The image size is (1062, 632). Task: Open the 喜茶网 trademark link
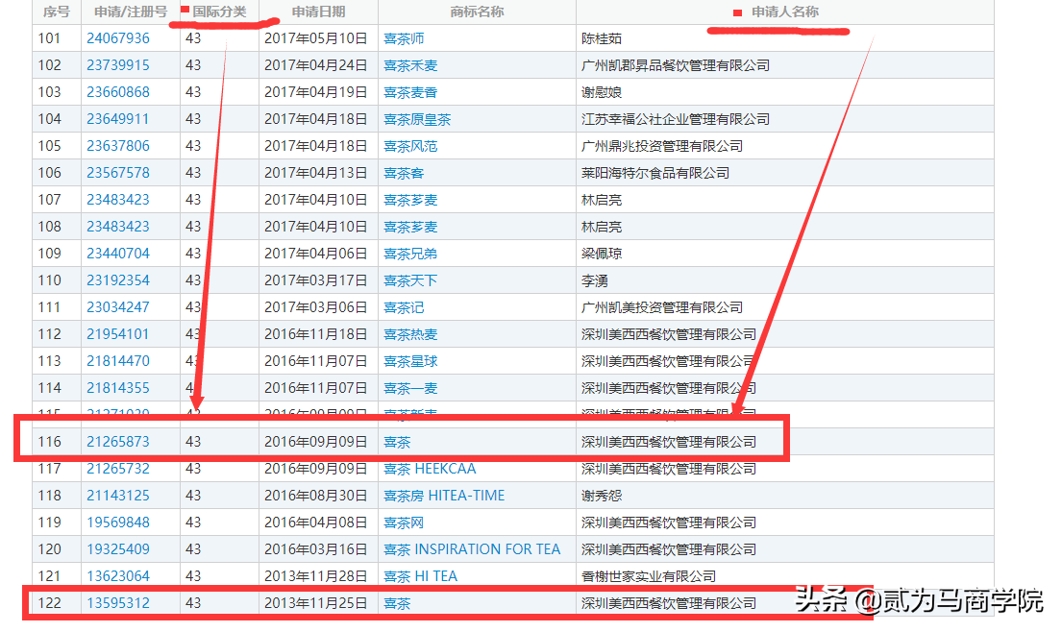point(404,523)
